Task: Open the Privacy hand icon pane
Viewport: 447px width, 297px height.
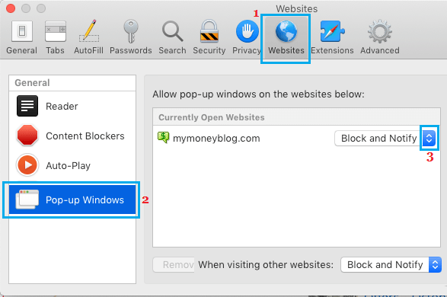Action: 247,37
